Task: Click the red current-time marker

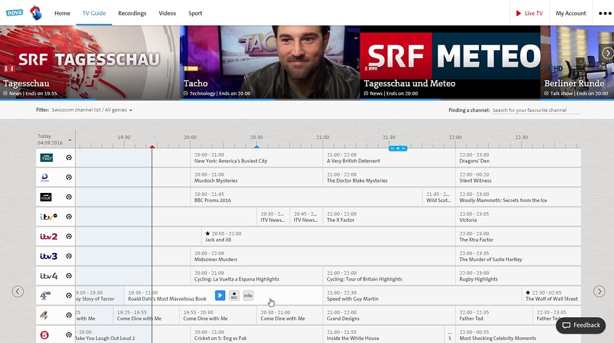Action: pyautogui.click(x=152, y=146)
